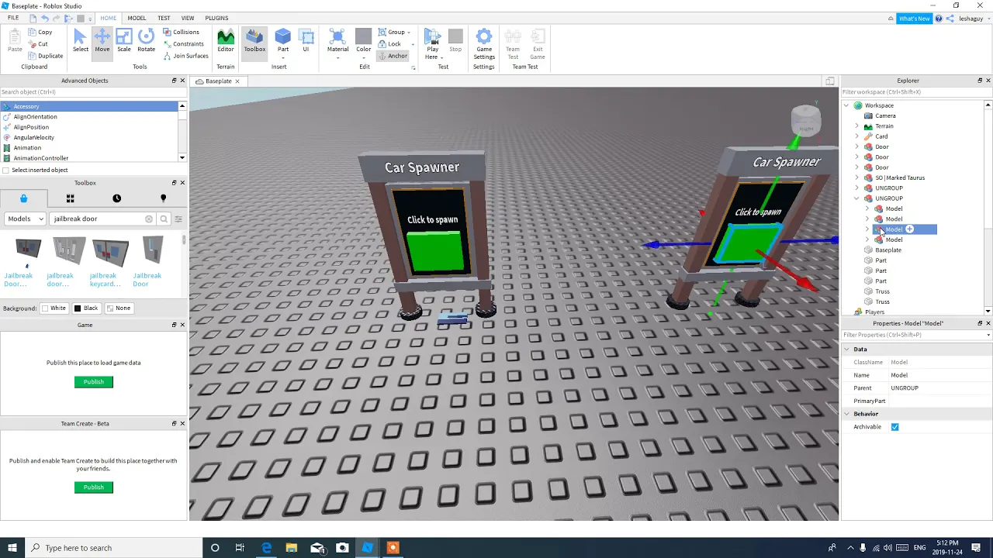Open Toolbox search filter options
The height and width of the screenshot is (558, 993).
click(178, 219)
